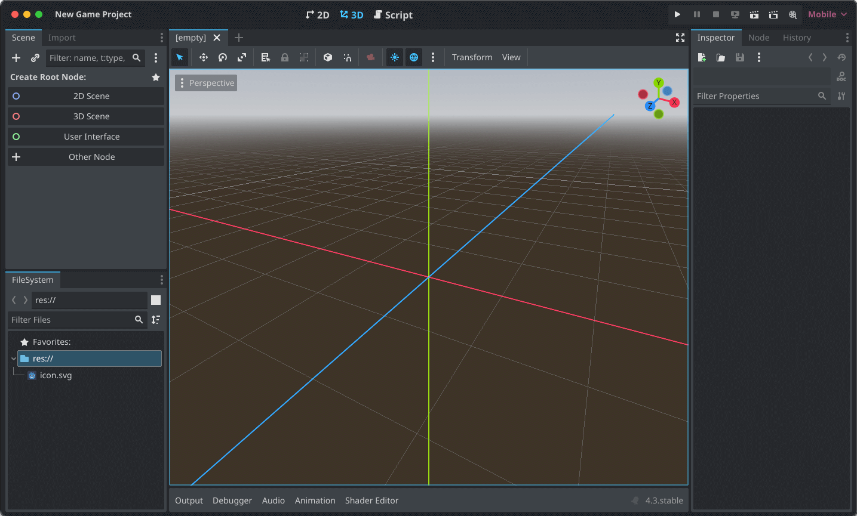
Task: Load resource folder icon in Inspector
Action: 721,57
